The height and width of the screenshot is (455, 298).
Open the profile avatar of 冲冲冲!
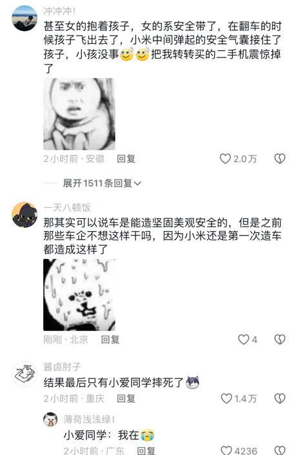pos(25,18)
